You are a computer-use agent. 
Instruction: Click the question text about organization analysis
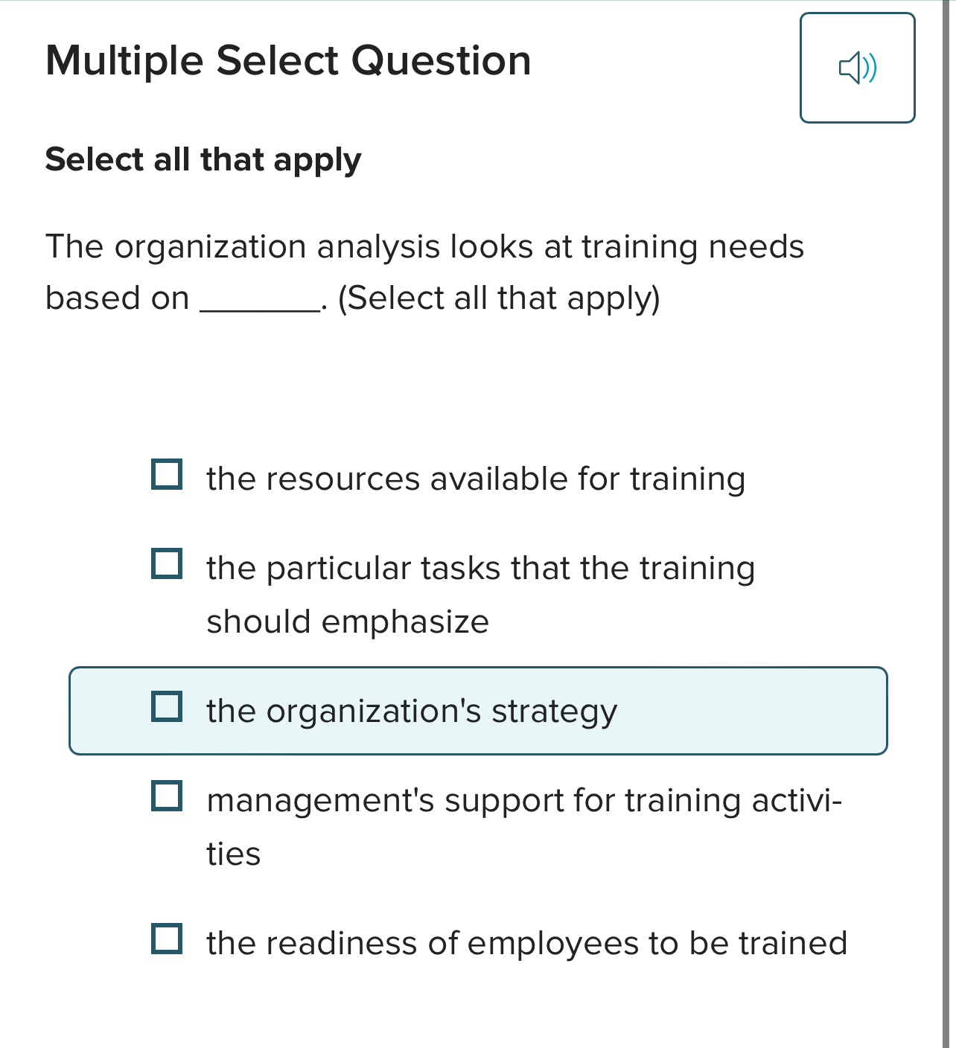[424, 272]
